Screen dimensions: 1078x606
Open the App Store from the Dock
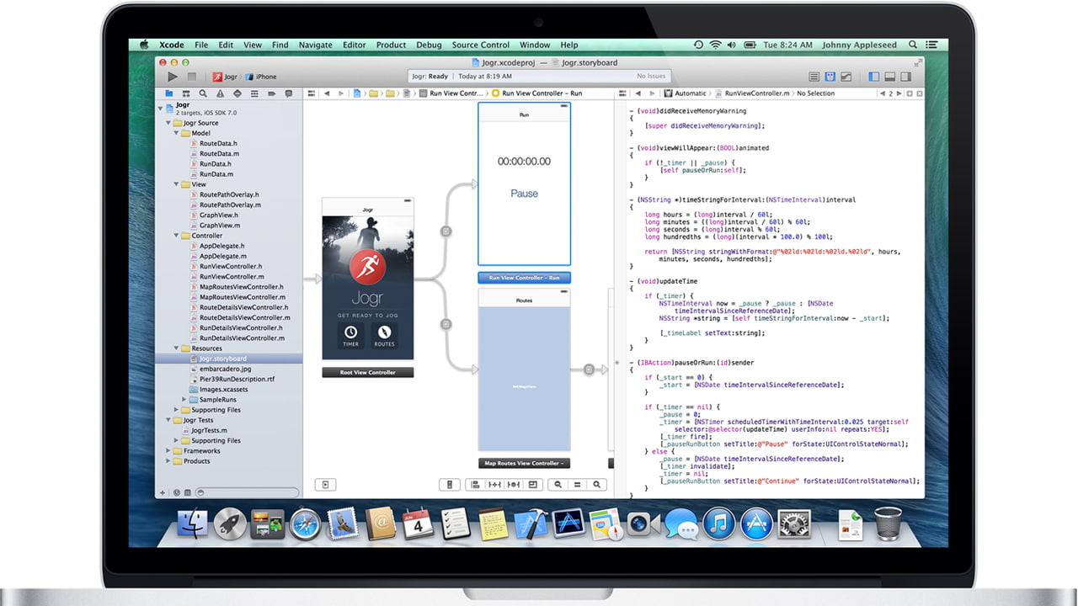756,524
